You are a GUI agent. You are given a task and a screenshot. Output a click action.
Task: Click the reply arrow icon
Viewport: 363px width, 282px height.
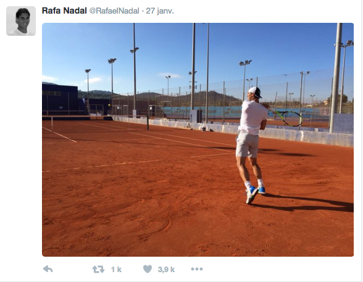pos(48,269)
